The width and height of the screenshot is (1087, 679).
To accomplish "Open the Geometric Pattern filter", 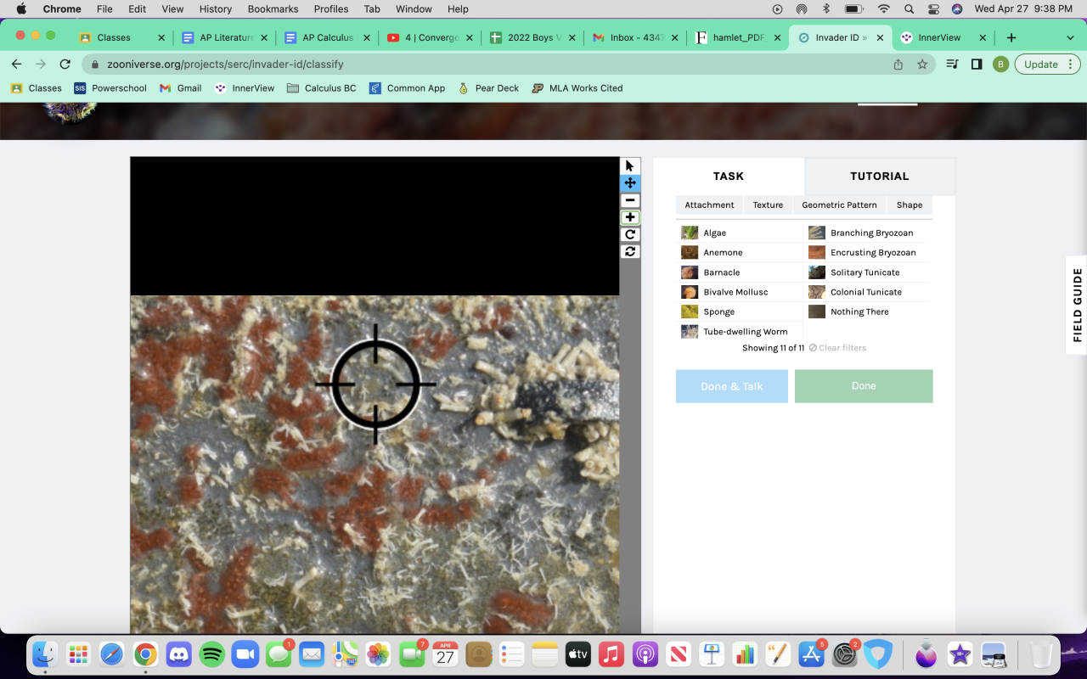I will (839, 205).
